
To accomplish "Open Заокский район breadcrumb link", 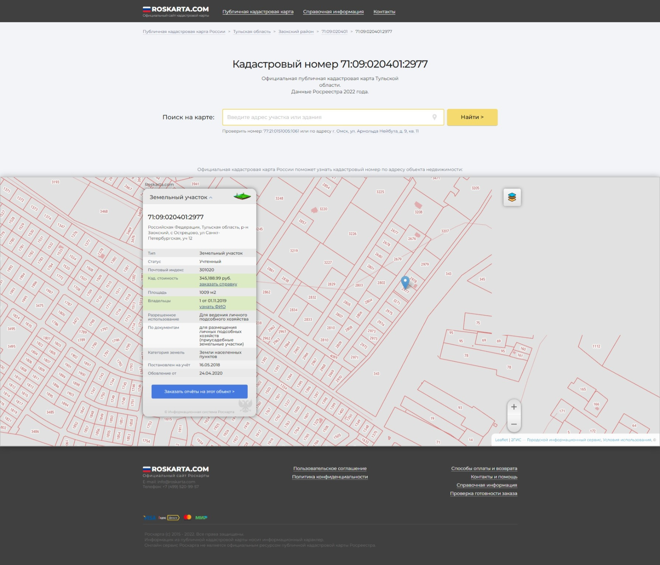I will (x=296, y=32).
